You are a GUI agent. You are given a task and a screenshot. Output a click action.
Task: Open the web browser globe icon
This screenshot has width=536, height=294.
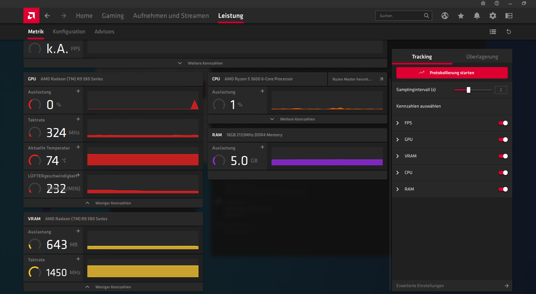[445, 16]
